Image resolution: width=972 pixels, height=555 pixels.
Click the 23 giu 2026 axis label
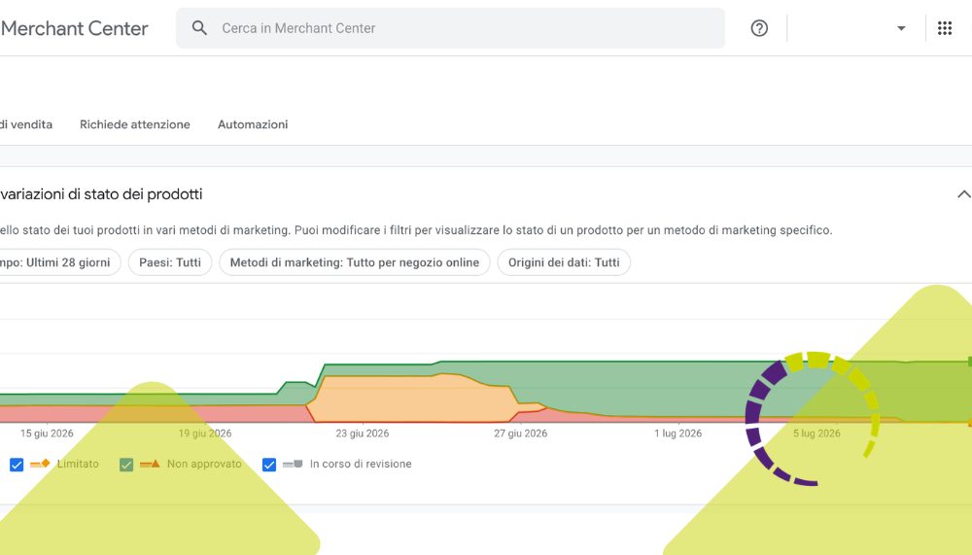point(362,434)
